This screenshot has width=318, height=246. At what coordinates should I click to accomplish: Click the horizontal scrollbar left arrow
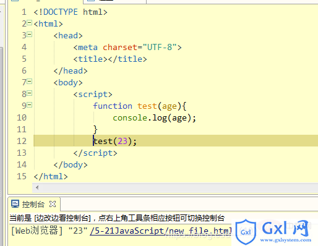37,187
